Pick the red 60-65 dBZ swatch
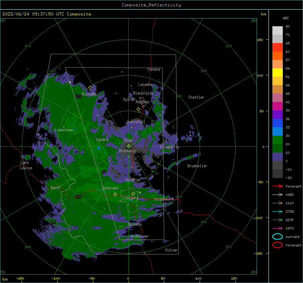Image resolution: width=303 pixels, height=283 pixels. pyautogui.click(x=277, y=47)
